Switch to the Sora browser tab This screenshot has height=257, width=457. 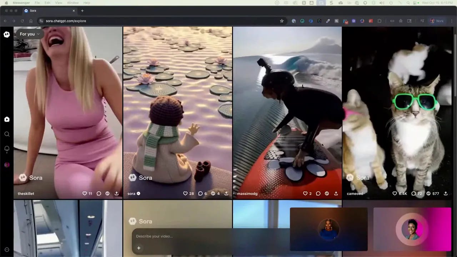(x=50, y=11)
